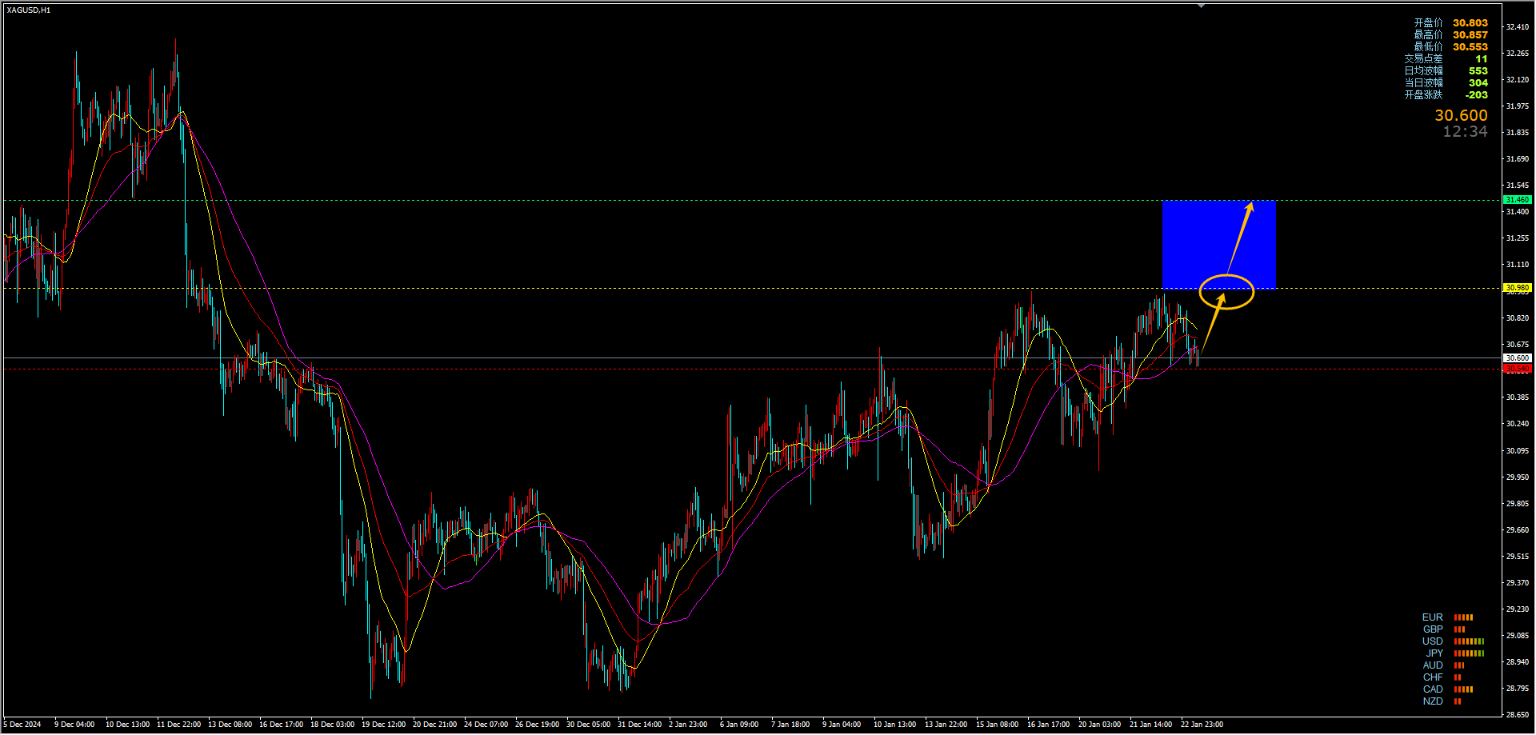The width and height of the screenshot is (1536, 735).
Task: Select the 日均波幅 label
Action: pyautogui.click(x=1423, y=71)
